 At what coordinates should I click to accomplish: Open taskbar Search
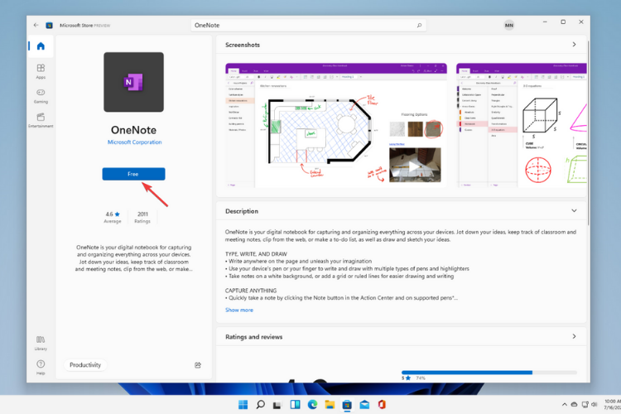coord(260,405)
